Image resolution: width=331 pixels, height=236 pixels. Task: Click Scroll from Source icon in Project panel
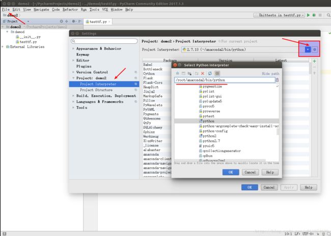pyautogui.click(x=62, y=21)
